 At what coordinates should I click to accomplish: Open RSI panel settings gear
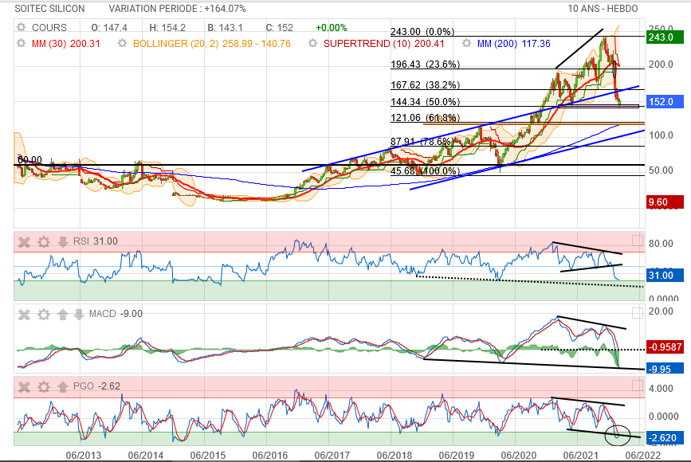point(43,242)
